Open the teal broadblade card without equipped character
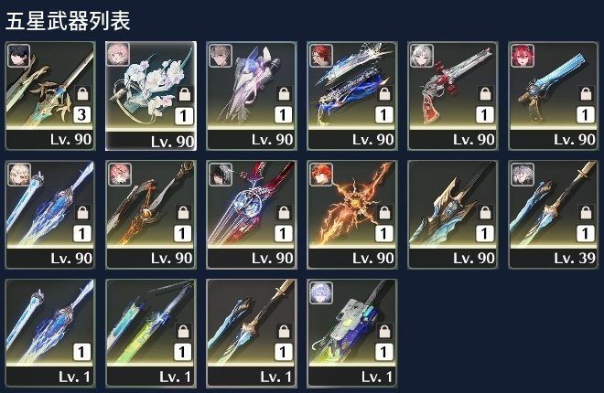Viewport: 604px width, 393px height. tap(453, 215)
